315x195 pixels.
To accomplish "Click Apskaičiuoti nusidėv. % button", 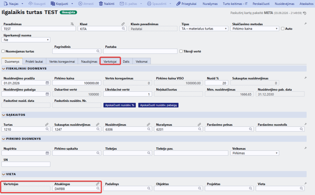I will click(120, 105).
